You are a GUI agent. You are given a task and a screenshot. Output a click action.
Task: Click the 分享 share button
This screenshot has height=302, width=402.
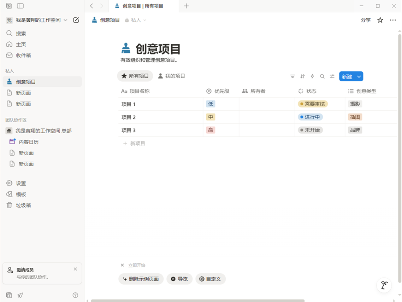[366, 20]
